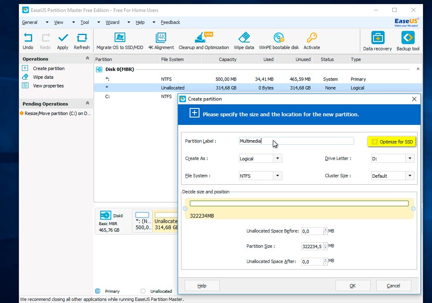The height and width of the screenshot is (303, 432).
Task: Open Cleanup and Optimization tool
Action: pos(204,38)
